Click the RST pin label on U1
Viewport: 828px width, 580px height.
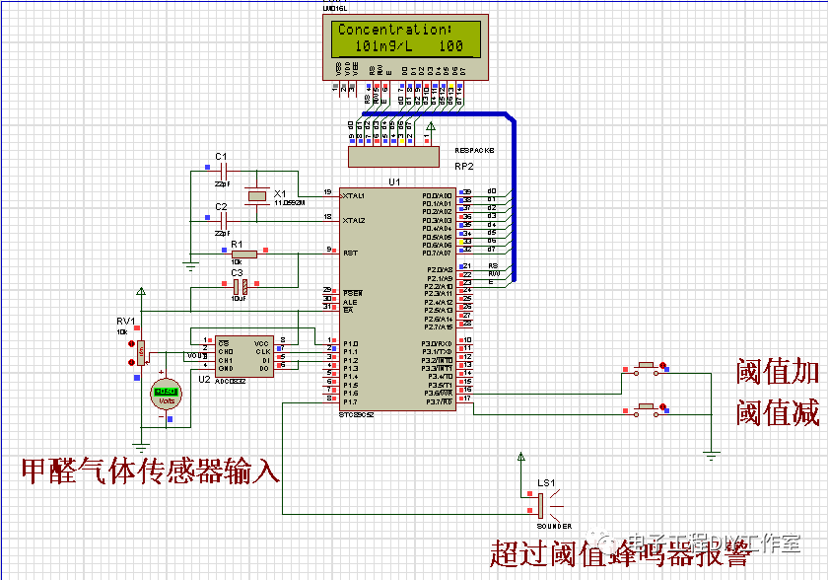click(x=350, y=254)
